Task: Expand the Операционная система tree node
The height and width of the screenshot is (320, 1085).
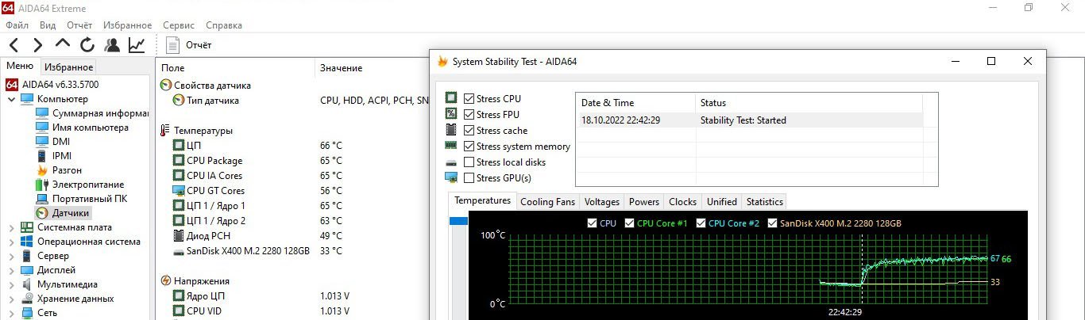Action: point(11,242)
